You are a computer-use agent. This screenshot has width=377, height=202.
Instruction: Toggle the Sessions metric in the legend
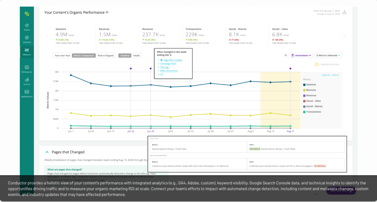tap(309, 85)
